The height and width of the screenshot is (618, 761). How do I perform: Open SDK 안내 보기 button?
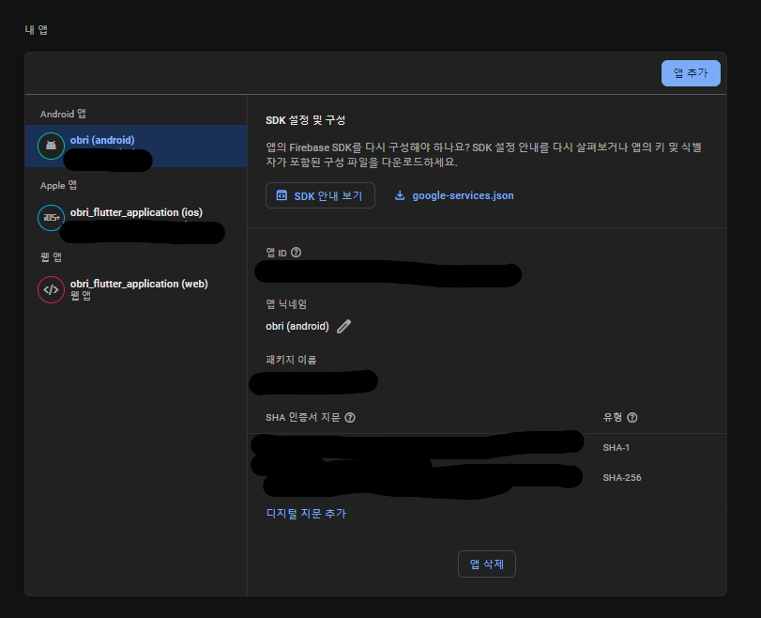(320, 195)
